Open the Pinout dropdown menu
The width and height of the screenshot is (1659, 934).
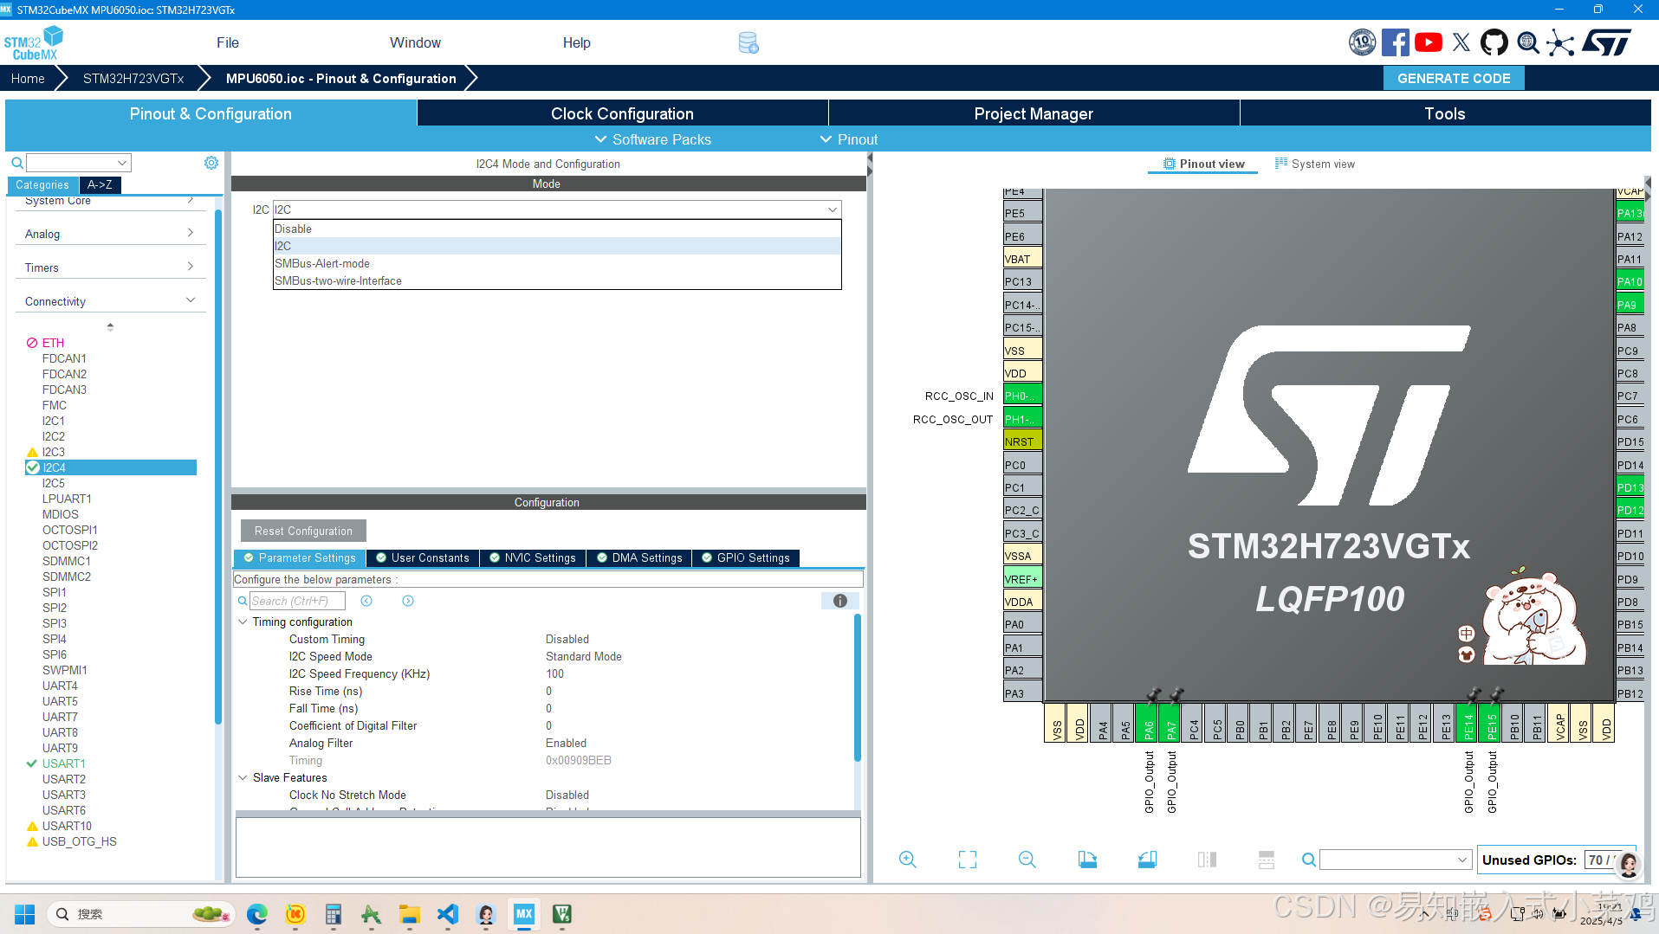click(849, 139)
